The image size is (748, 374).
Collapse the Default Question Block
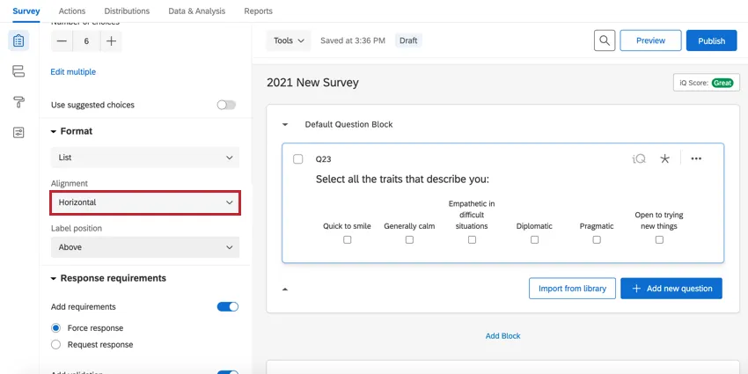285,125
